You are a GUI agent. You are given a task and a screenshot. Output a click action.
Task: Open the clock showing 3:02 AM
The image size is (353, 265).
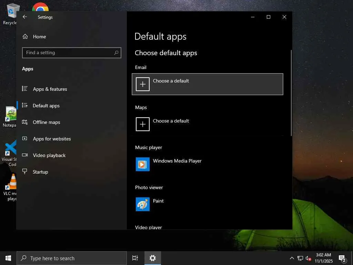(x=323, y=258)
